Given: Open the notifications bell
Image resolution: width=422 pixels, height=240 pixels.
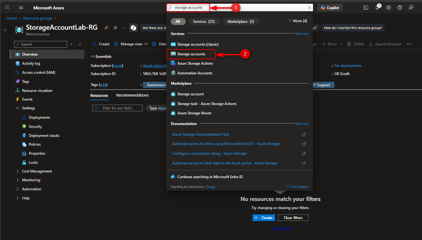Looking at the screenshot, I should [377, 7].
